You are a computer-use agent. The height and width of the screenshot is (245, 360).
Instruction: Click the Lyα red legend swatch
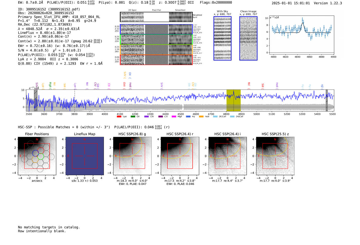pos(119,116)
